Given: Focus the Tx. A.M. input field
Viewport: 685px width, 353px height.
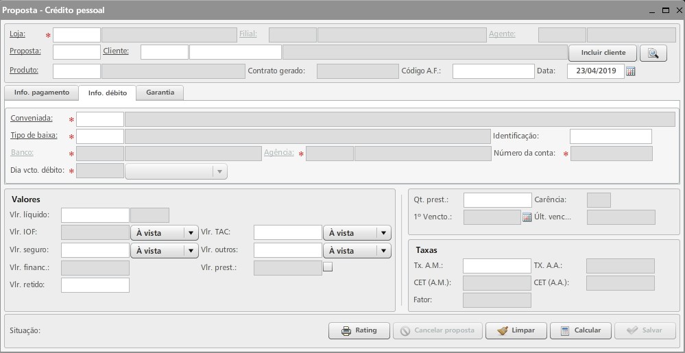Looking at the screenshot, I should [497, 266].
